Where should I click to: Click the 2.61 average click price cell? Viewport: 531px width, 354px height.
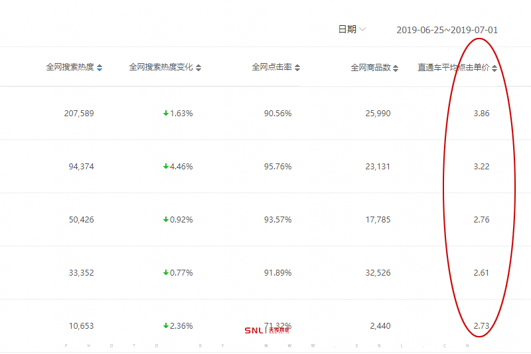point(481,272)
